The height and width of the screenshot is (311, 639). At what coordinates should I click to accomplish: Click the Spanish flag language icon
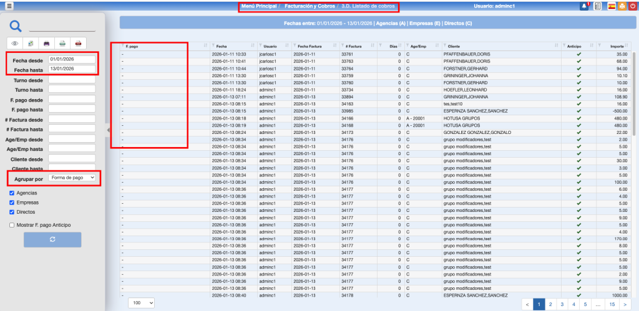pyautogui.click(x=610, y=6)
